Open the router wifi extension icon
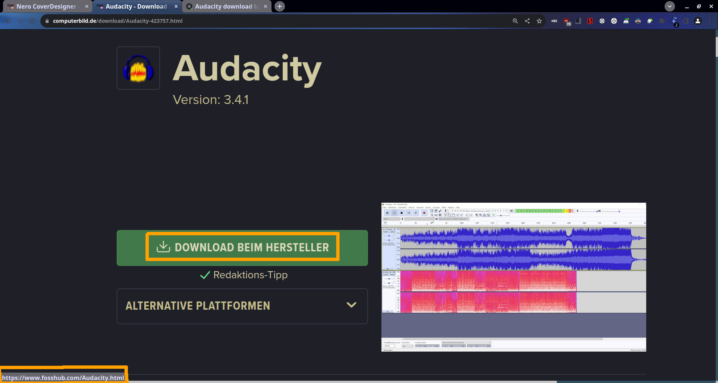This screenshot has width=718, height=383. pos(626,21)
